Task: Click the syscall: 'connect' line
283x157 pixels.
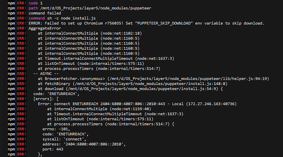Action: point(64,139)
